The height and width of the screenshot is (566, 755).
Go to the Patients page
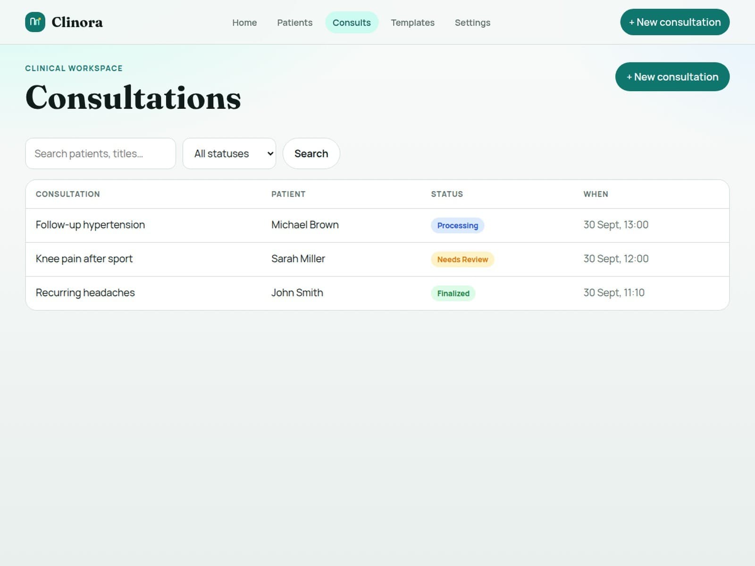[294, 23]
